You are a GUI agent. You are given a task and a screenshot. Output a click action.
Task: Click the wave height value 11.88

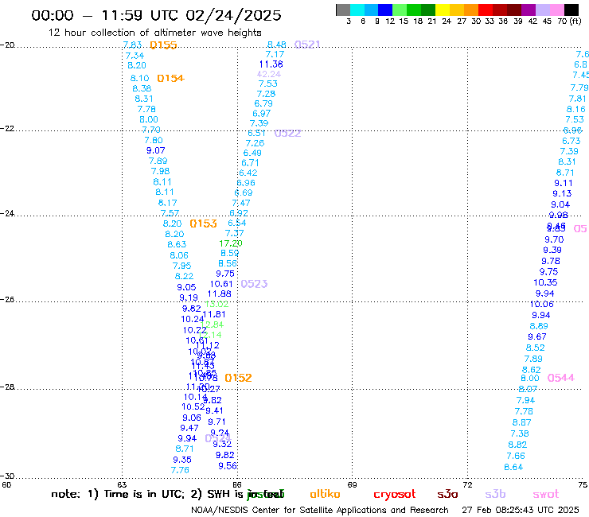tap(220, 293)
